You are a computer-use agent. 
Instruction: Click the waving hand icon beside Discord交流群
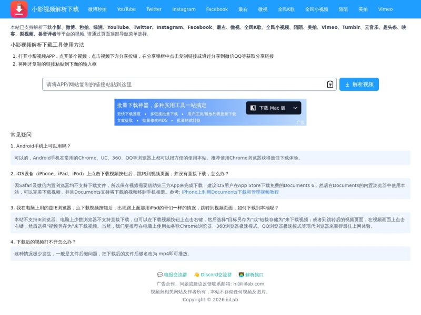point(197,275)
